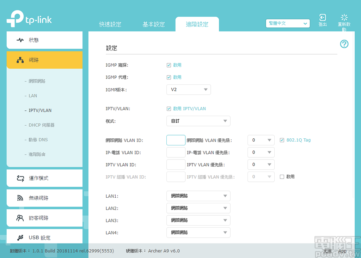The width and height of the screenshot is (361, 258).
Task: Click the 重新啟動 restart icon
Action: [344, 17]
